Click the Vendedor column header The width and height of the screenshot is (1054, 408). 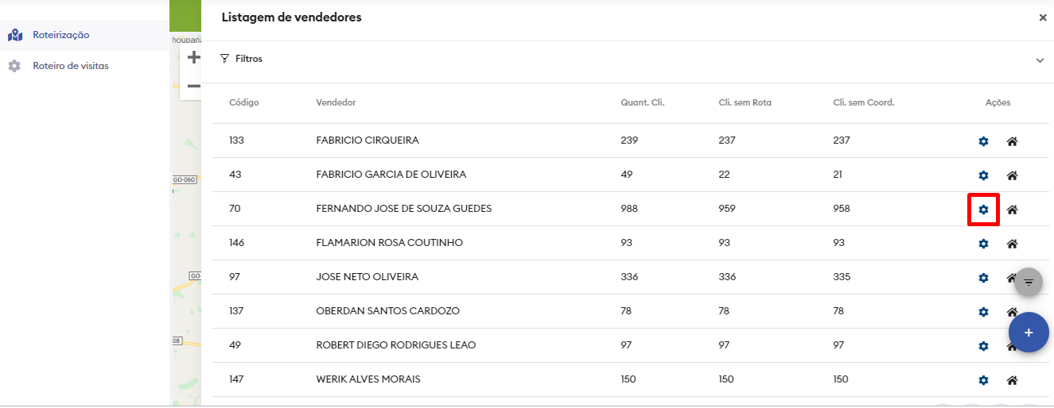336,102
